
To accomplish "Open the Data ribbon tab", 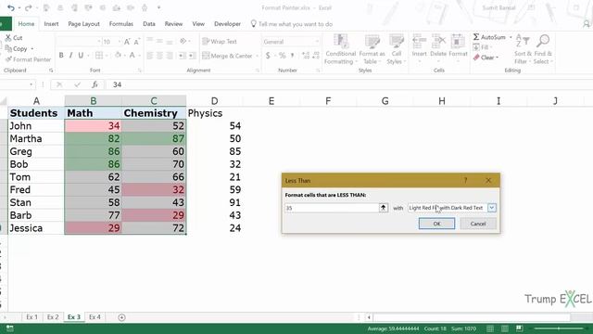I will point(149,24).
